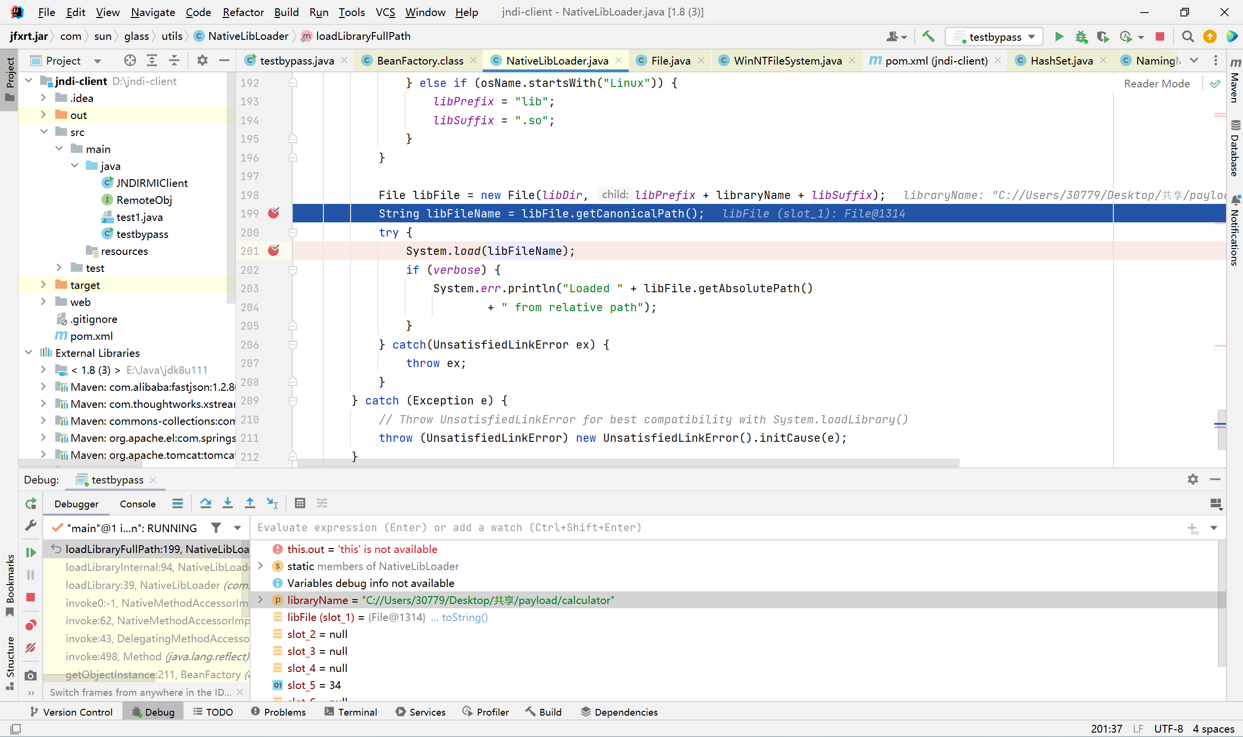Open testbypass run configuration dropdown
Screen dimensions: 1243x737
[x=994, y=37]
